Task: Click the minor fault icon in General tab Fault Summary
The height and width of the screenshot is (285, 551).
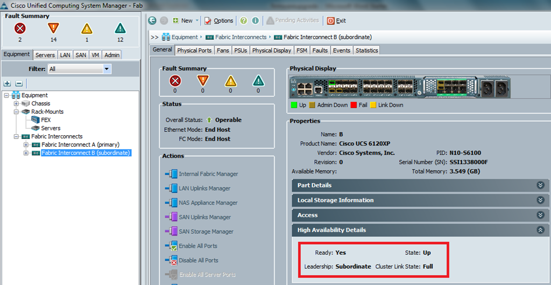Action: tap(230, 81)
